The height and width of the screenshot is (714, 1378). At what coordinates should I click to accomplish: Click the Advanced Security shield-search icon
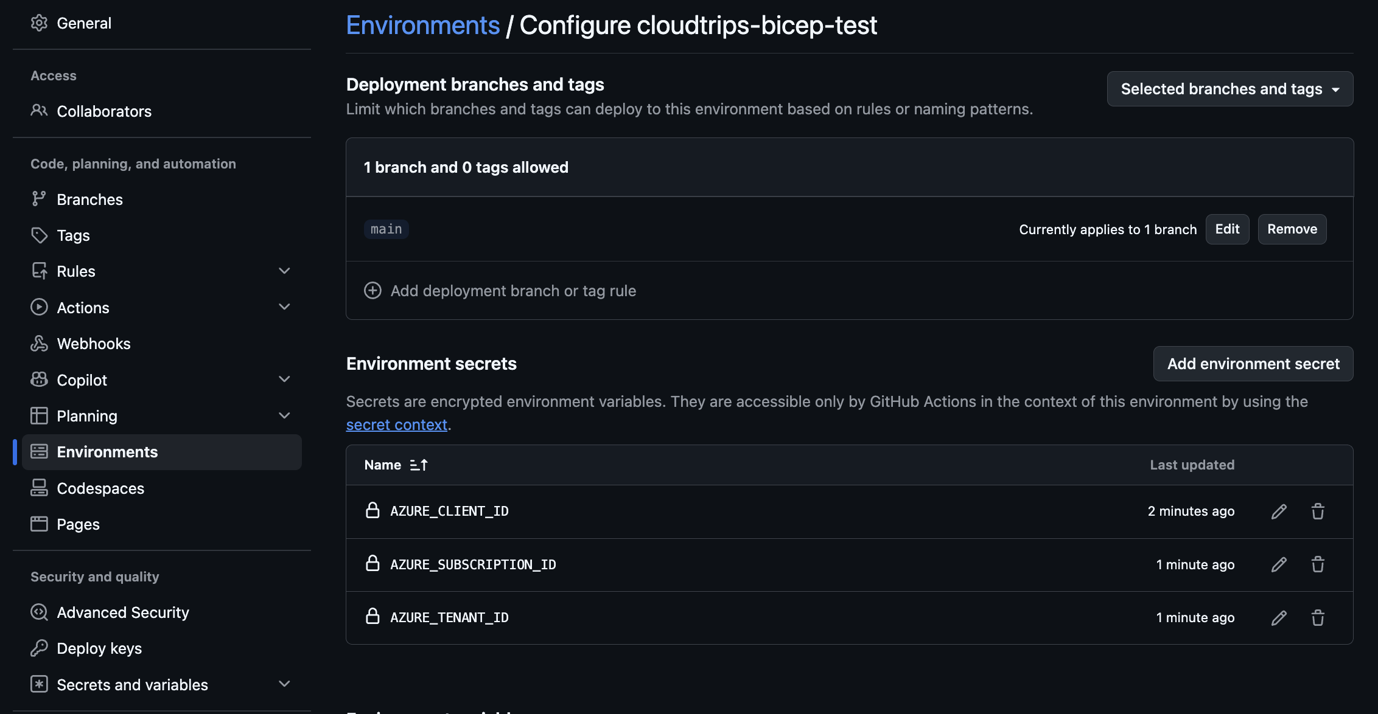39,612
